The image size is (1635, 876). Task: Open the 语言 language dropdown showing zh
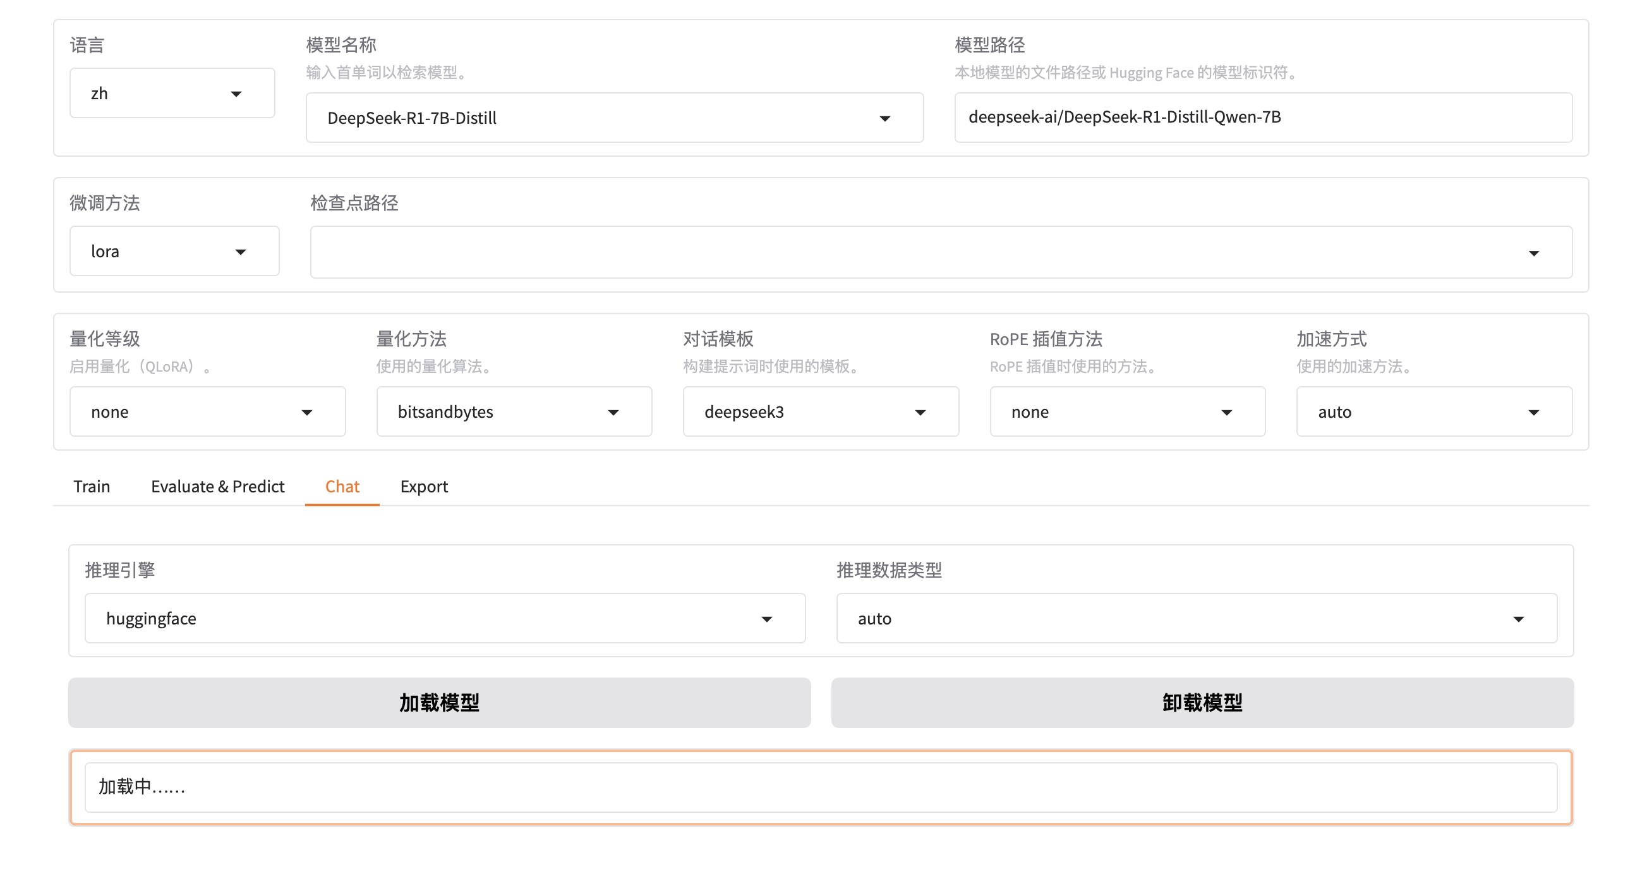171,94
